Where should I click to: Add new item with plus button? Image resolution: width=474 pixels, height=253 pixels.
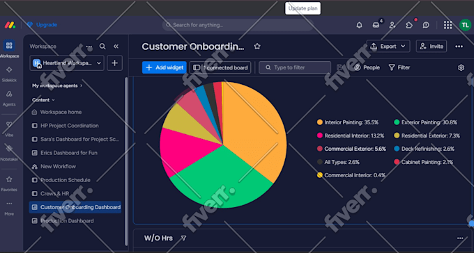click(x=114, y=63)
